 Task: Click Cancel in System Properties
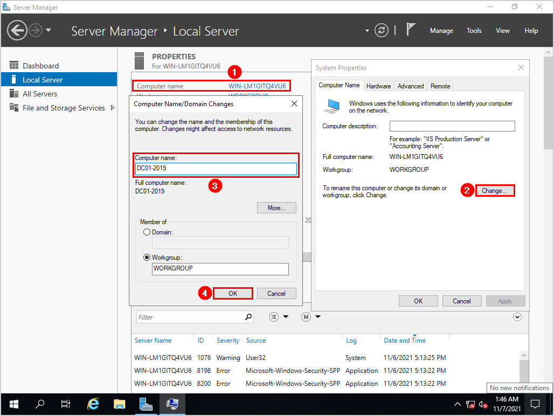tap(462, 301)
